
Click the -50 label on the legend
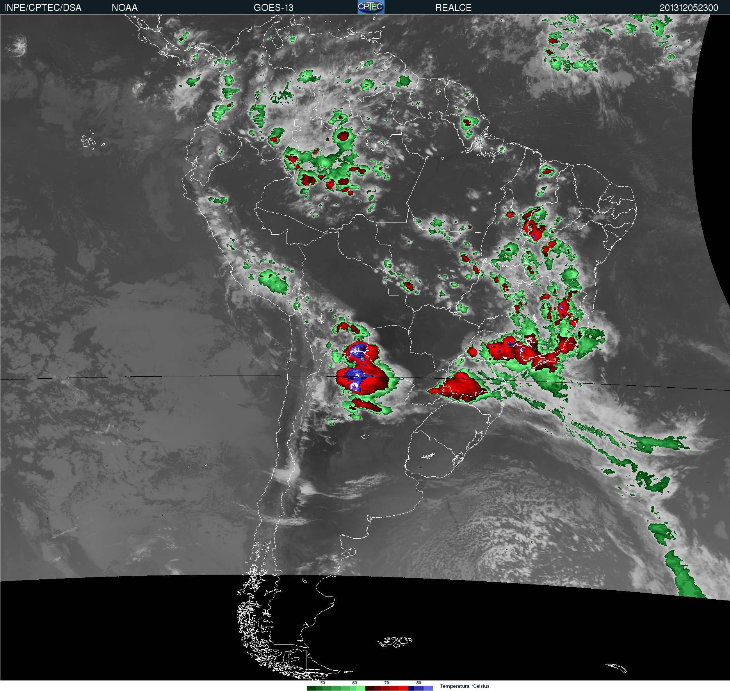pyautogui.click(x=322, y=683)
